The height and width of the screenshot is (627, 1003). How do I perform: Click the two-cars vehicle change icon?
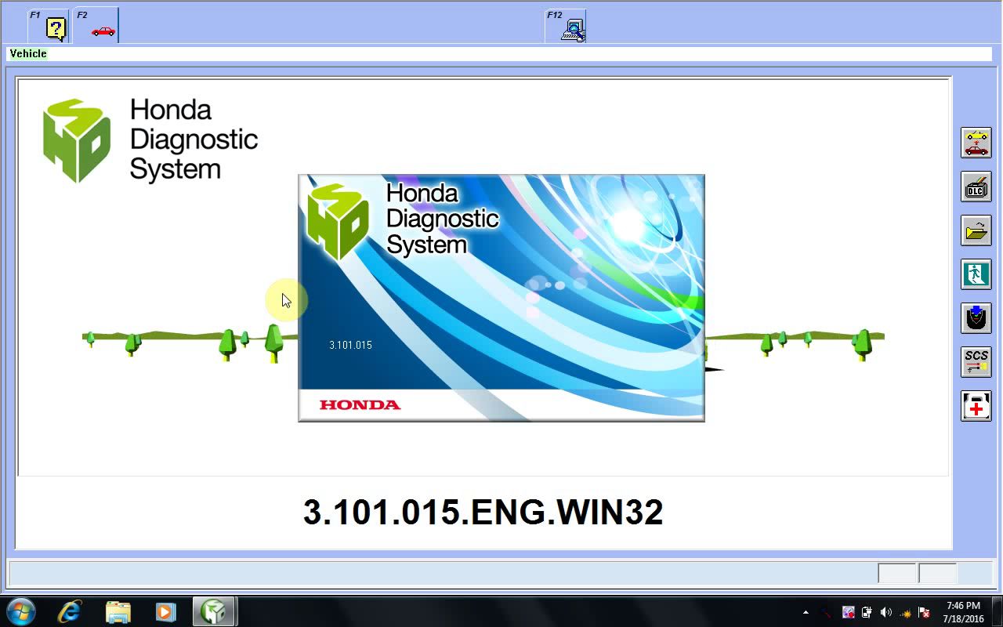pos(976,143)
